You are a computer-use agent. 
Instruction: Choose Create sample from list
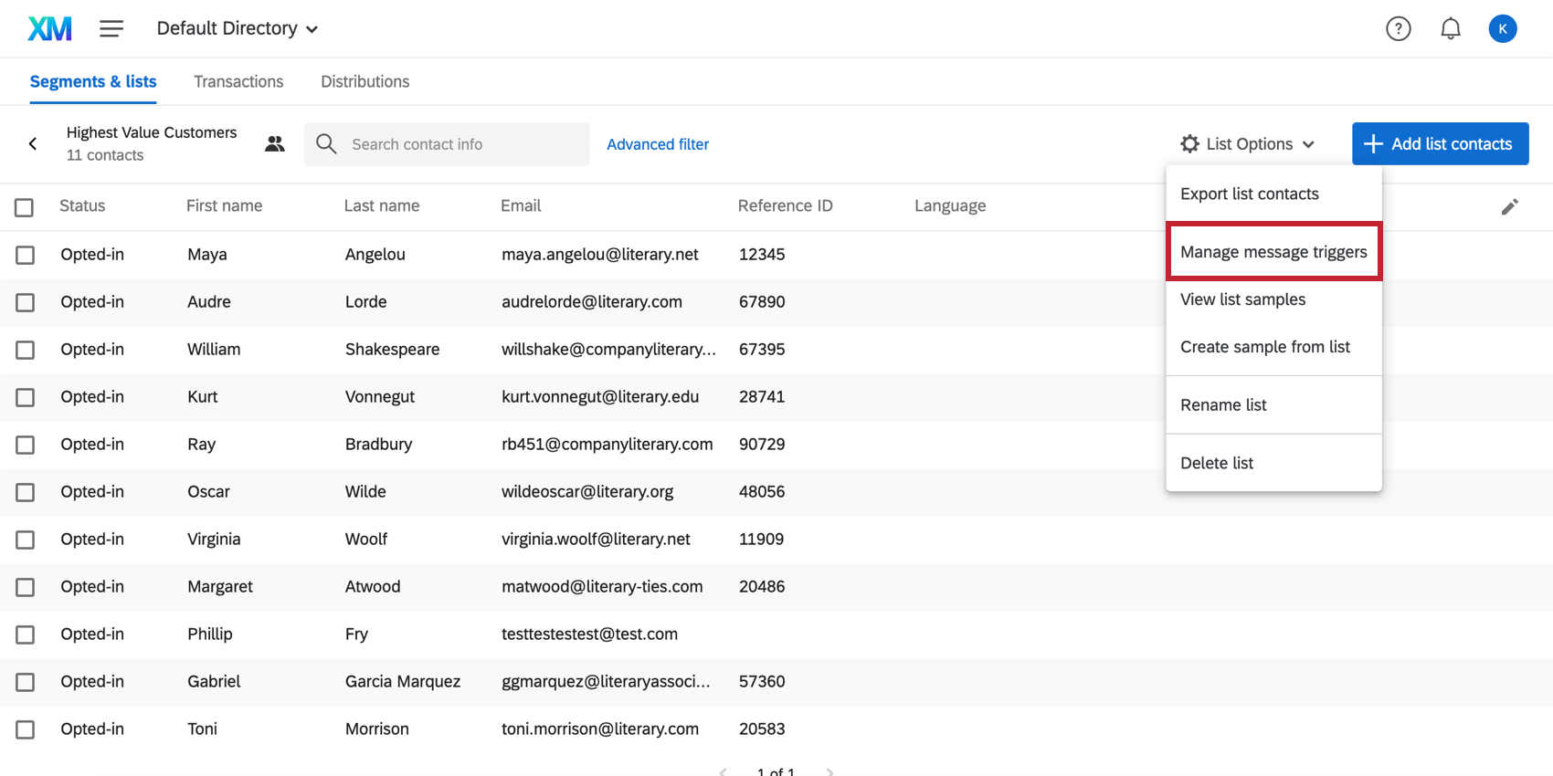(x=1273, y=347)
